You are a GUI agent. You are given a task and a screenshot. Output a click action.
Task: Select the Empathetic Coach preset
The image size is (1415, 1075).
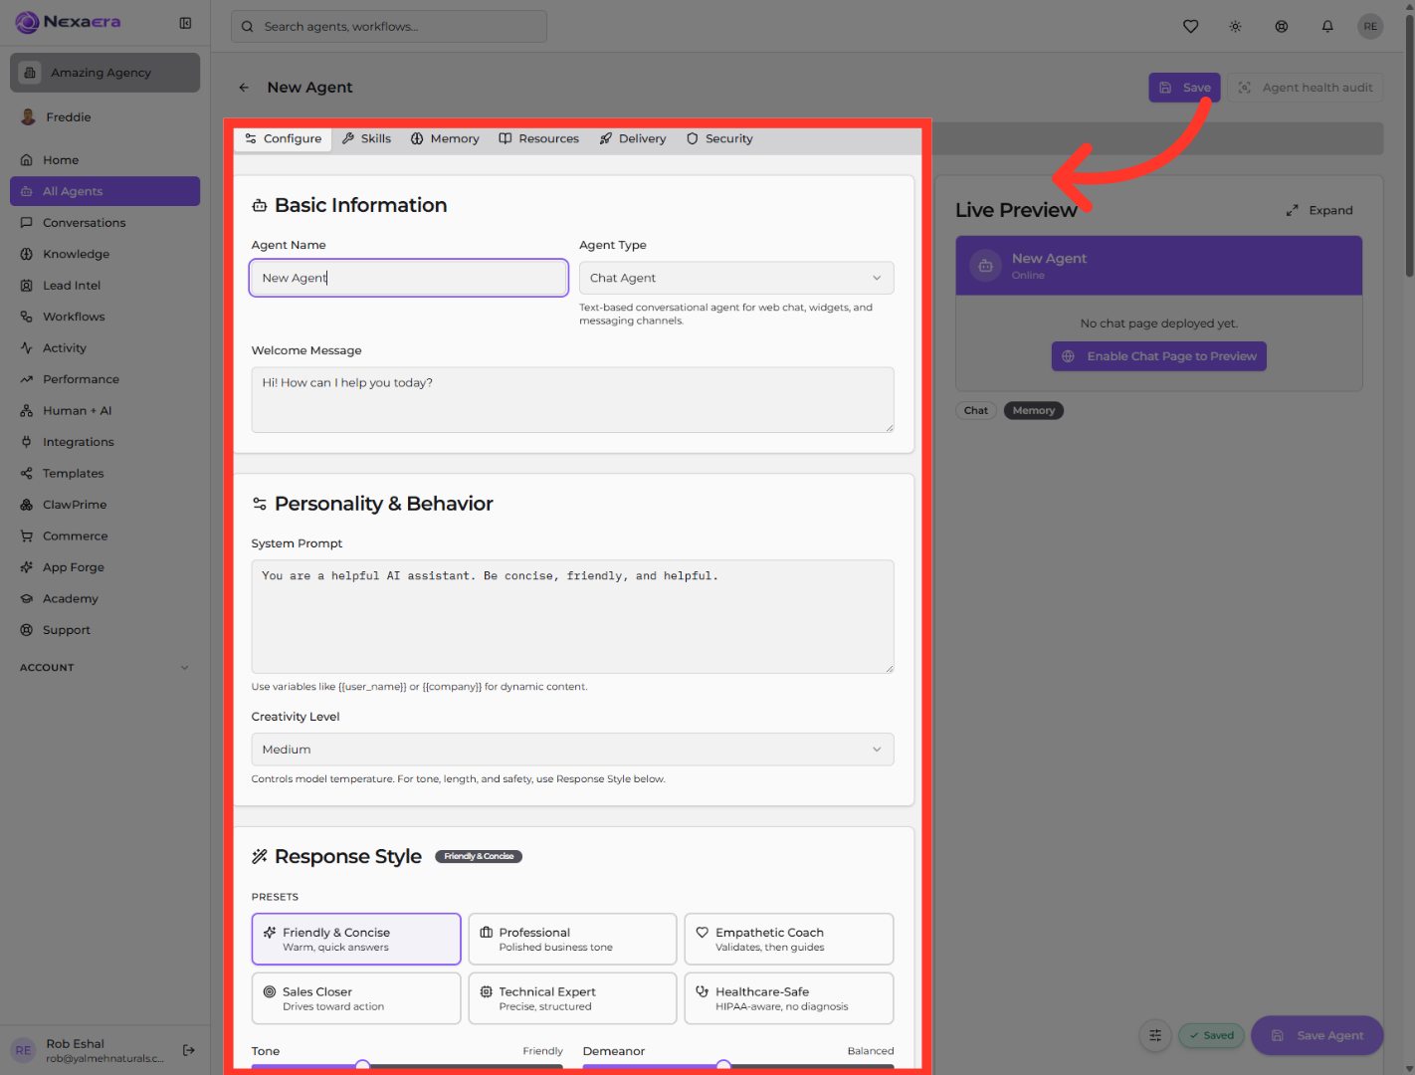(x=789, y=939)
